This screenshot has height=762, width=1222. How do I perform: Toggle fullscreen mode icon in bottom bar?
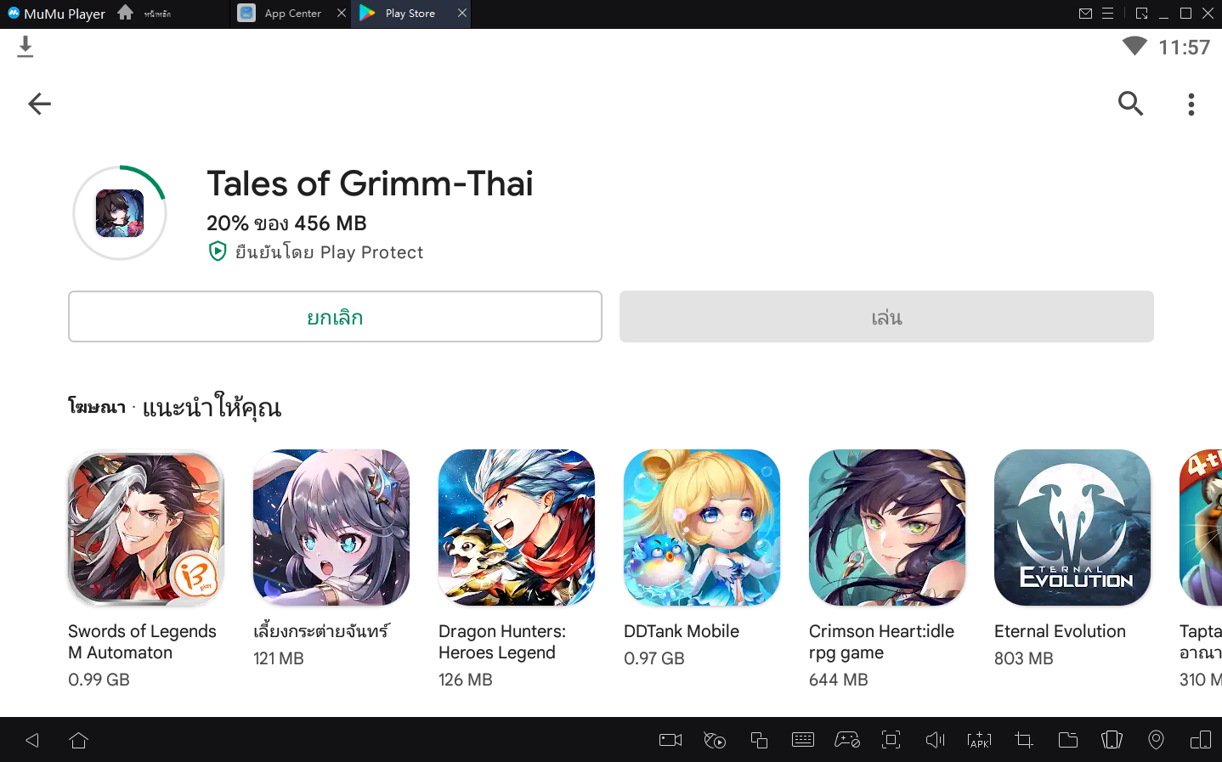pos(891,740)
